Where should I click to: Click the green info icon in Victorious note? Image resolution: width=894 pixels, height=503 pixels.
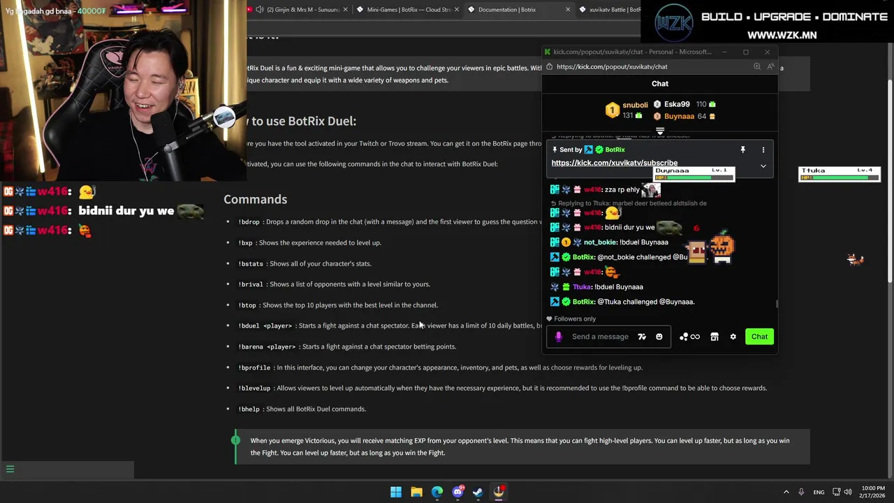235,440
